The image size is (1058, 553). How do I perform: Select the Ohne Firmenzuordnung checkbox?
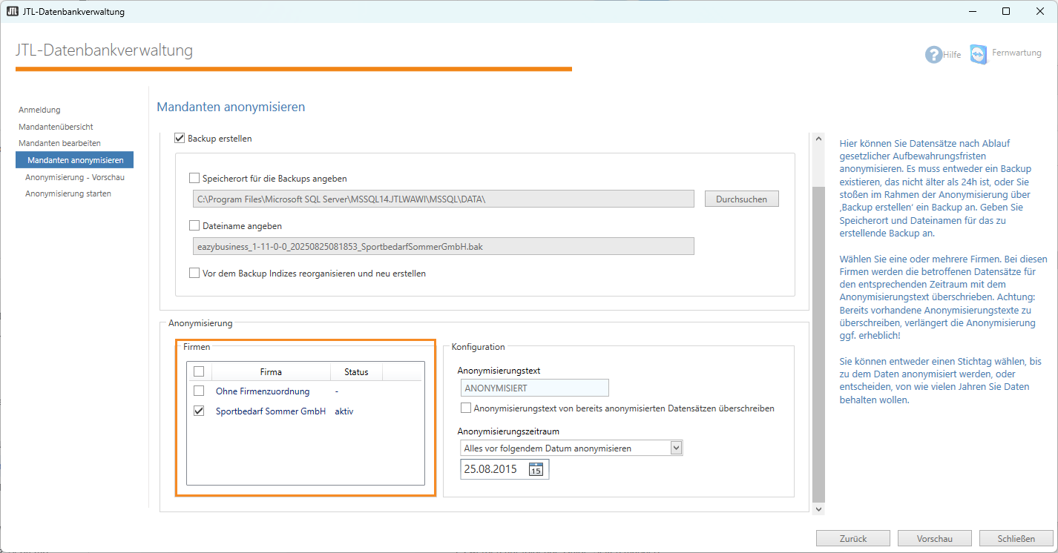click(199, 391)
